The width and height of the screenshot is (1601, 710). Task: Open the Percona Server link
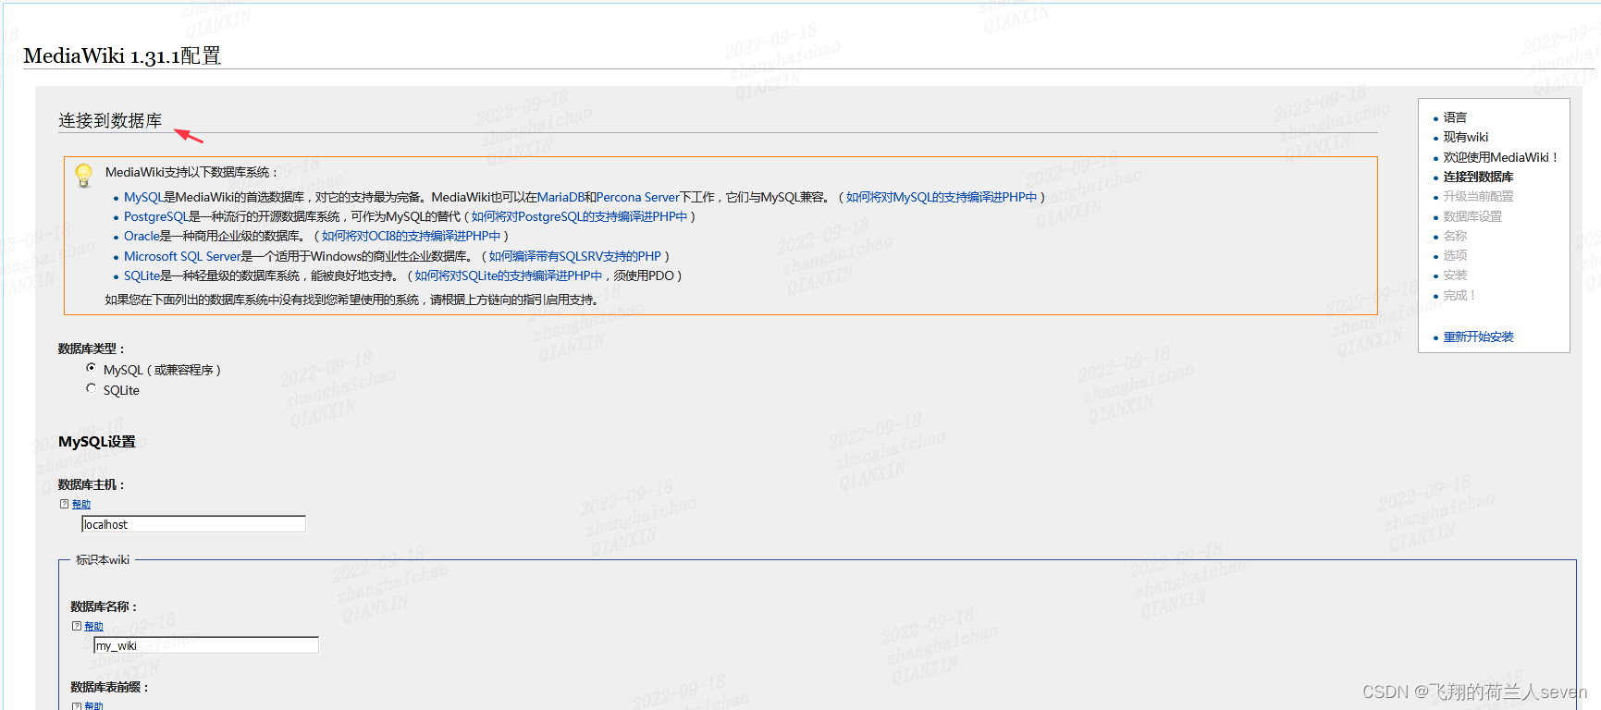coord(637,197)
